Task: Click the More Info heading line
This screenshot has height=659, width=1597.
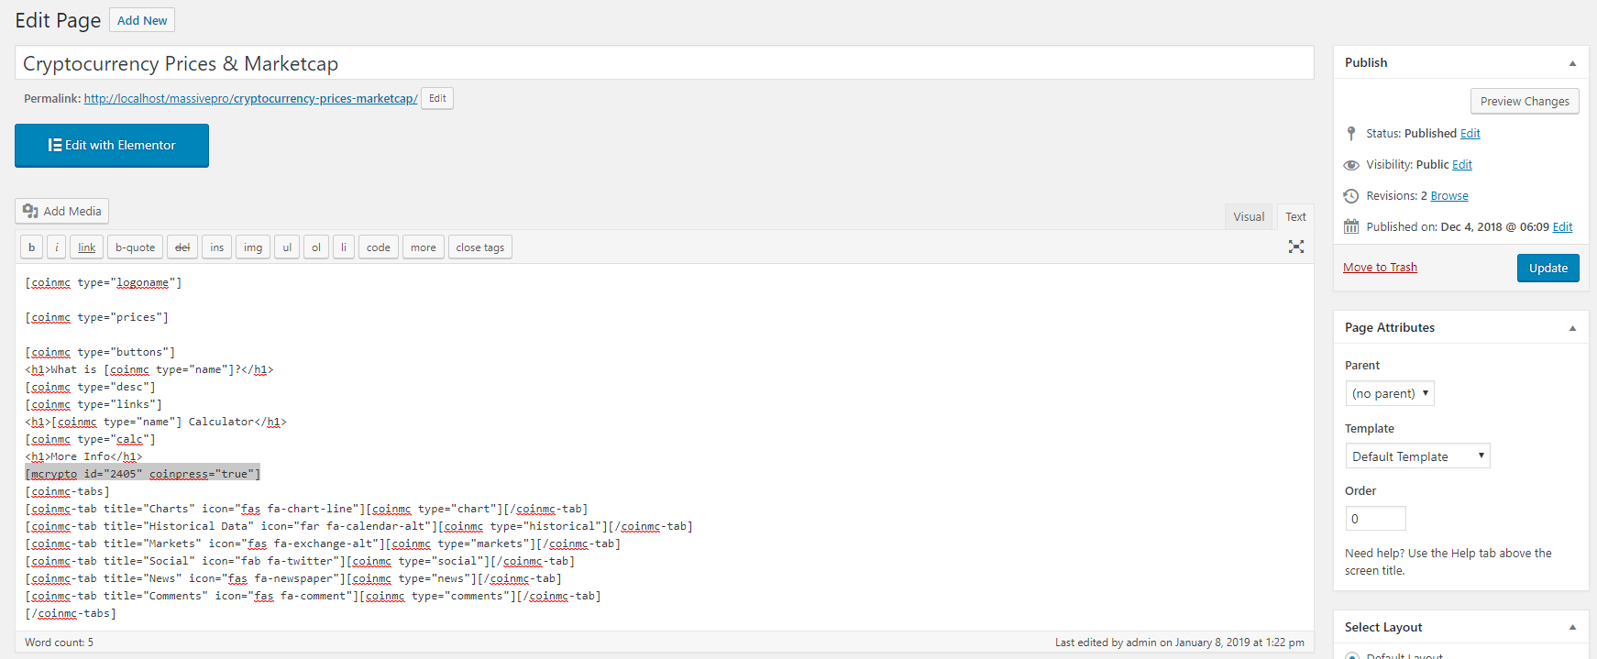Action: [83, 457]
